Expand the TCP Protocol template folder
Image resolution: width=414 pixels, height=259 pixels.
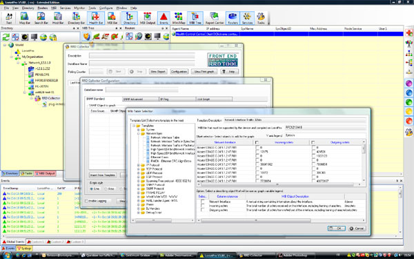pyautogui.click(x=139, y=169)
